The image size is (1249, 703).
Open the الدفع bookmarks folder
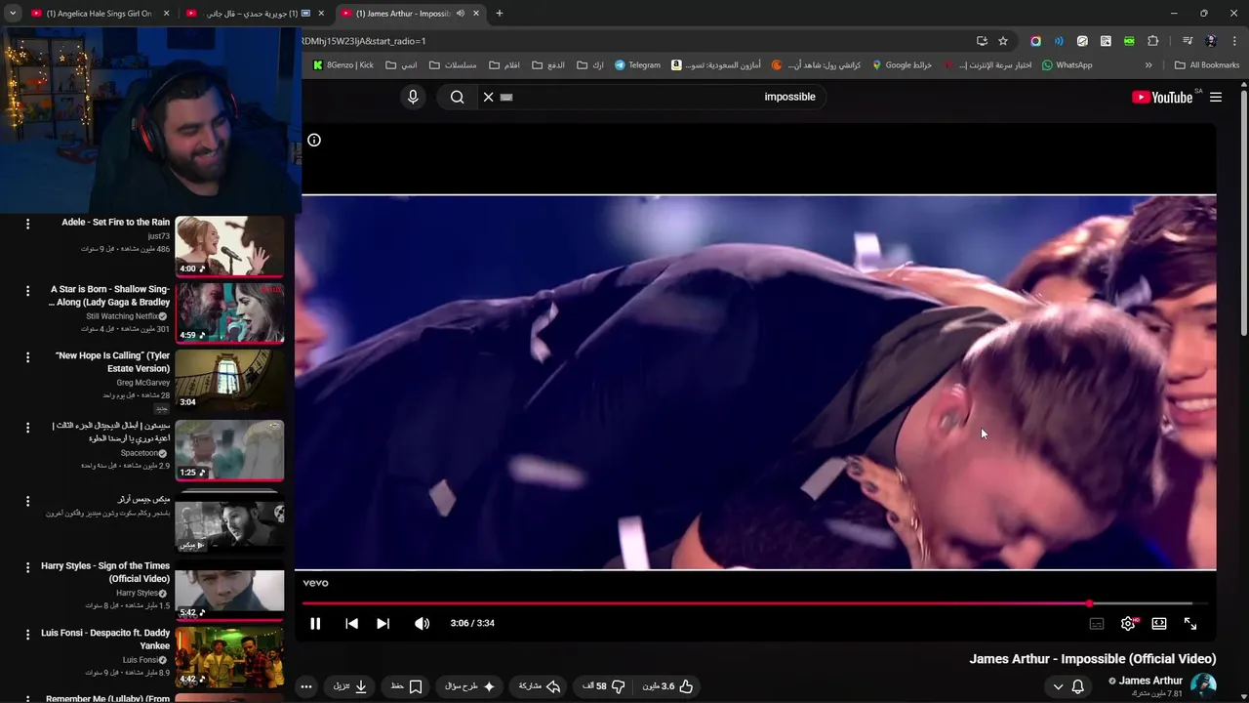pyautogui.click(x=548, y=65)
